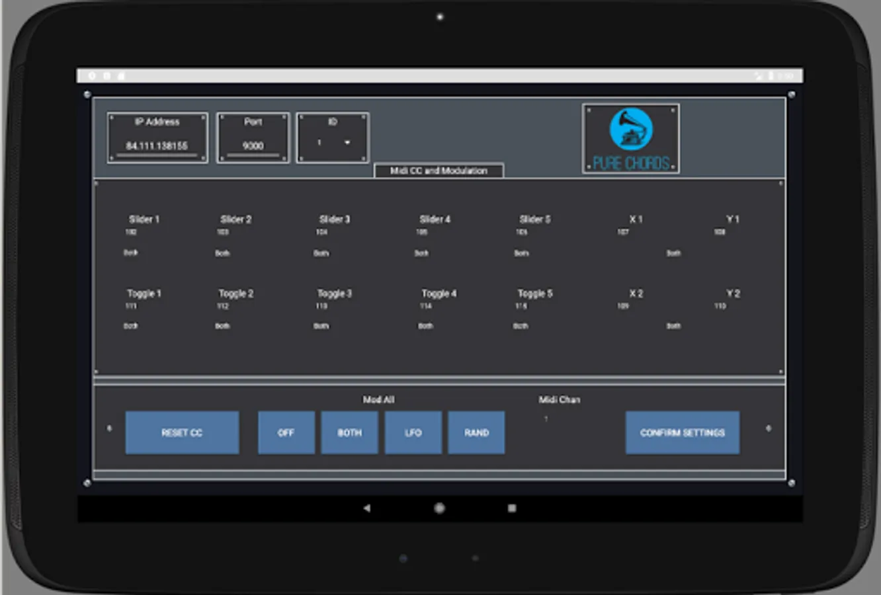Viewport: 881px width, 595px height.
Task: Set Mod All to OFF
Action: coord(286,432)
